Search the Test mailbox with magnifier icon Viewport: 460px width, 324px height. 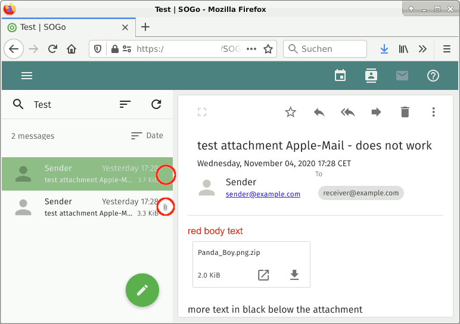(18, 104)
